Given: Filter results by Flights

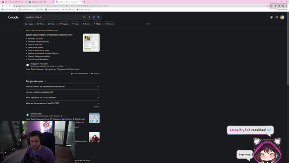Looking at the screenshot, I should click(x=97, y=24).
